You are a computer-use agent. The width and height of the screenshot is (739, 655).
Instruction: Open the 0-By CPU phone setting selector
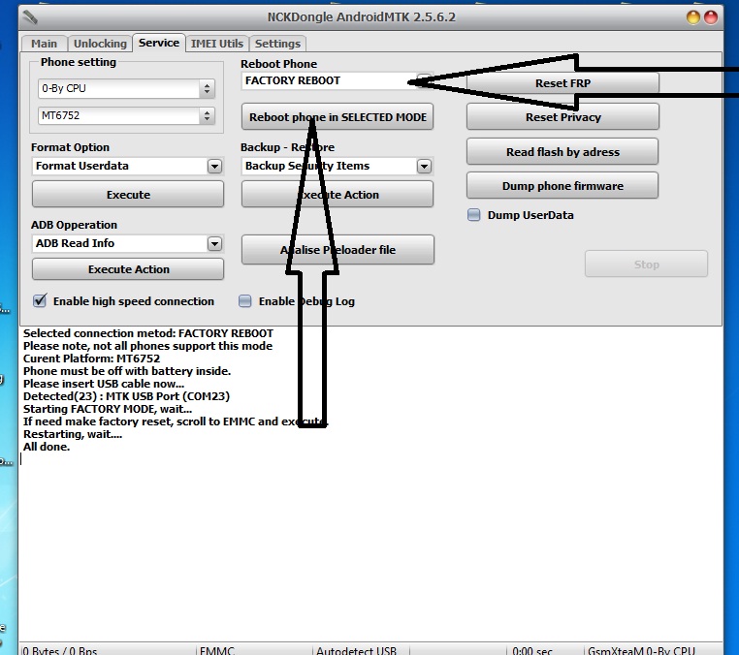click(126, 88)
